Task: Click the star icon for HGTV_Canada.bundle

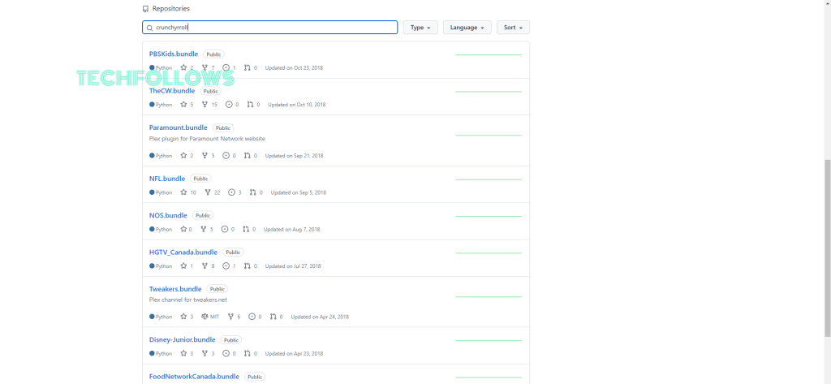Action: point(184,265)
